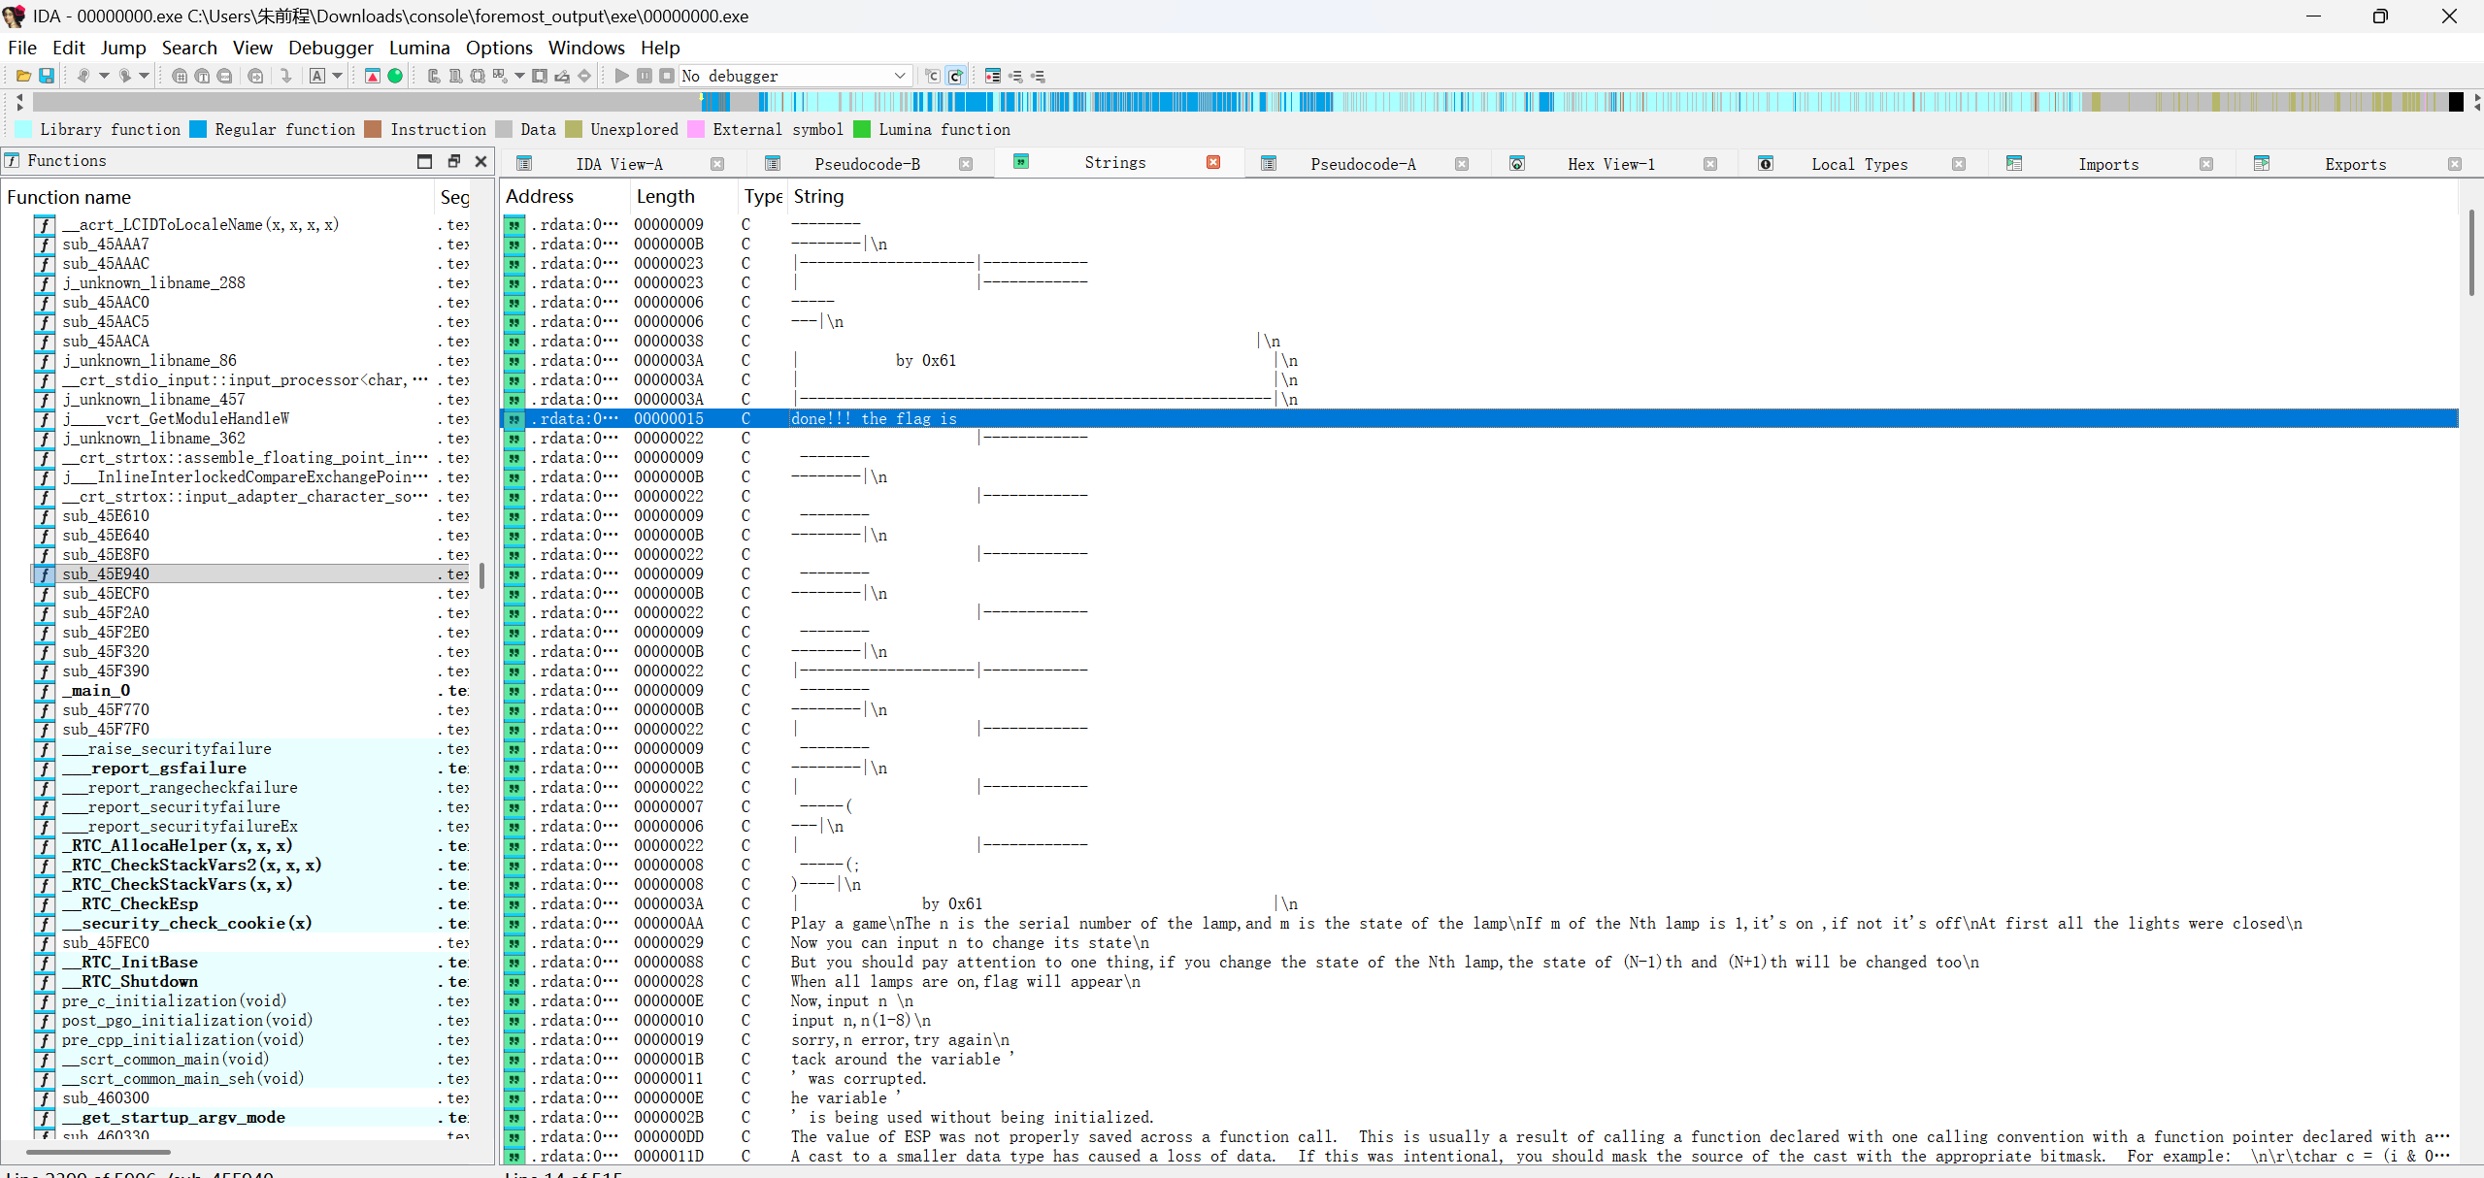Viewport: 2484px width, 1178px height.
Task: Select the 'done!!! the flag is' string row
Action: [874, 418]
